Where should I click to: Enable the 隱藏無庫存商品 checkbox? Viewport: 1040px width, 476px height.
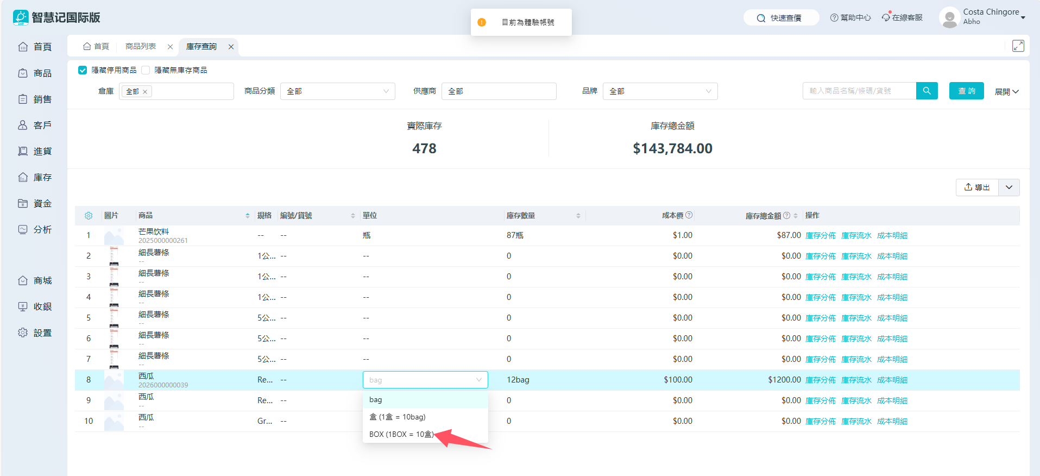146,70
